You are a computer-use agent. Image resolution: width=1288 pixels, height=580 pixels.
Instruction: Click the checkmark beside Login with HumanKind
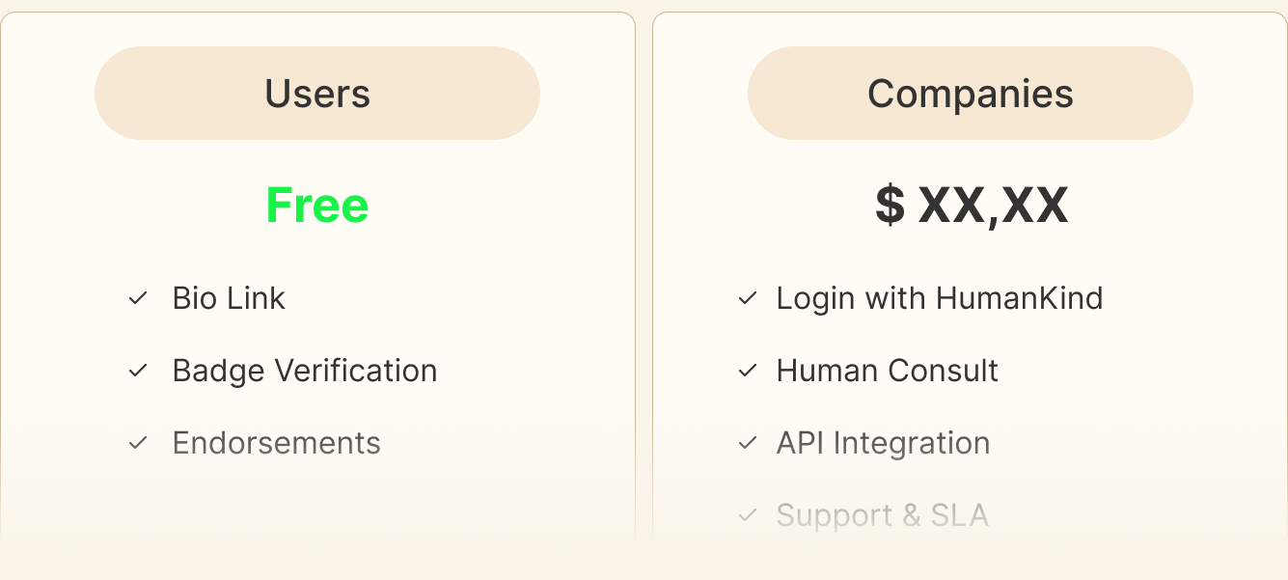tap(748, 298)
